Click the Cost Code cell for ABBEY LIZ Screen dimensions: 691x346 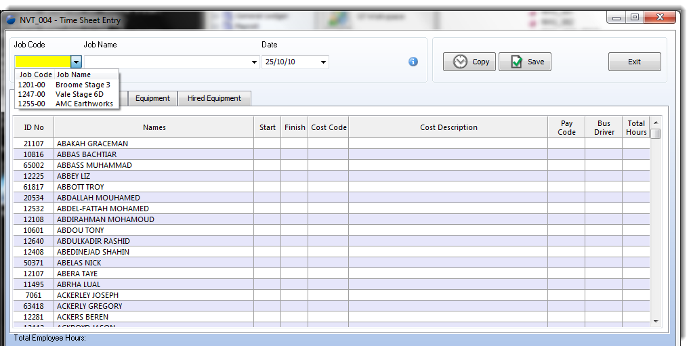point(329,176)
